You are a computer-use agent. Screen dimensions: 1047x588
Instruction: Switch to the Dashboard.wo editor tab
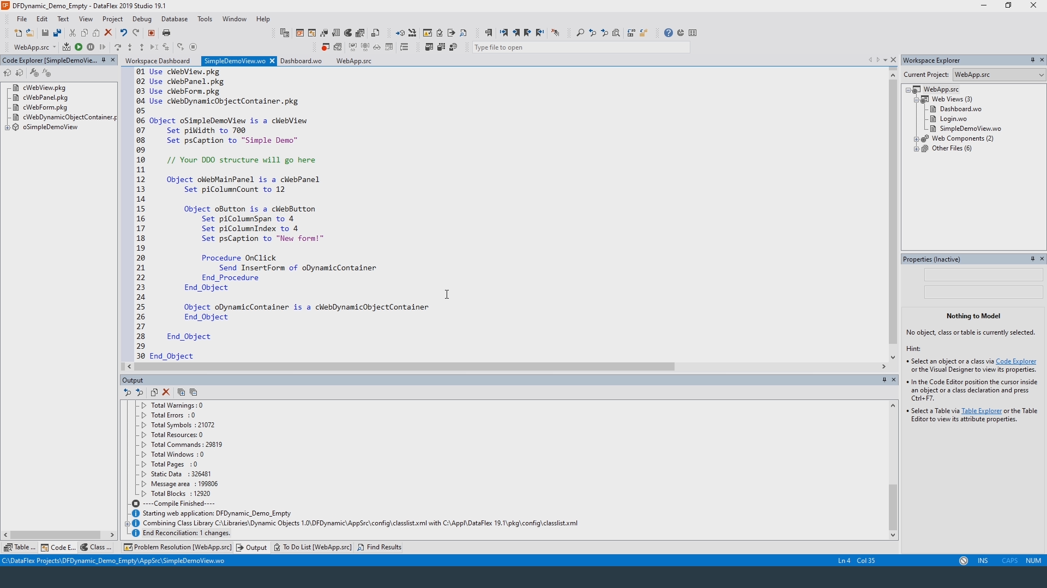[x=301, y=61]
